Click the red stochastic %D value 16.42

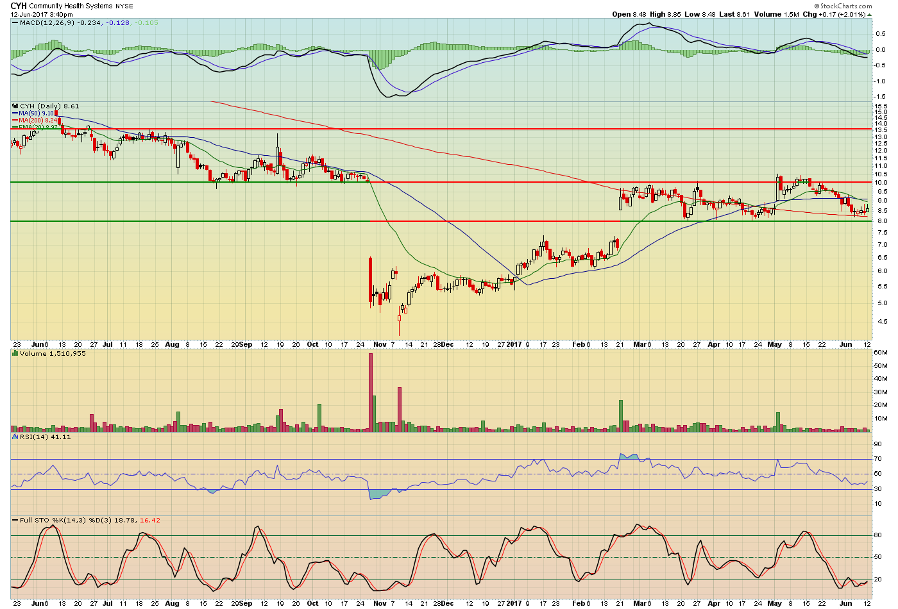(x=150, y=520)
